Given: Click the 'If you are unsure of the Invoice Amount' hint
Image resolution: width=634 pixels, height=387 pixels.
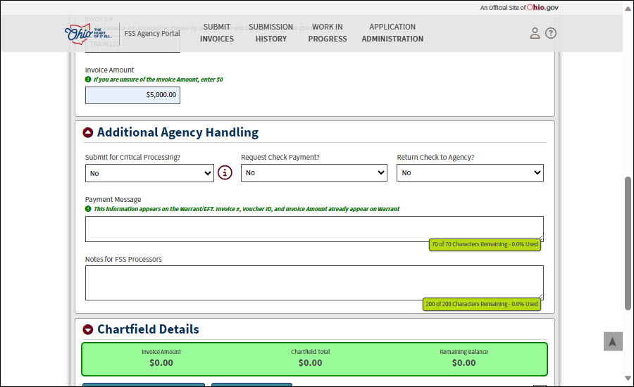Looking at the screenshot, I should pos(158,80).
